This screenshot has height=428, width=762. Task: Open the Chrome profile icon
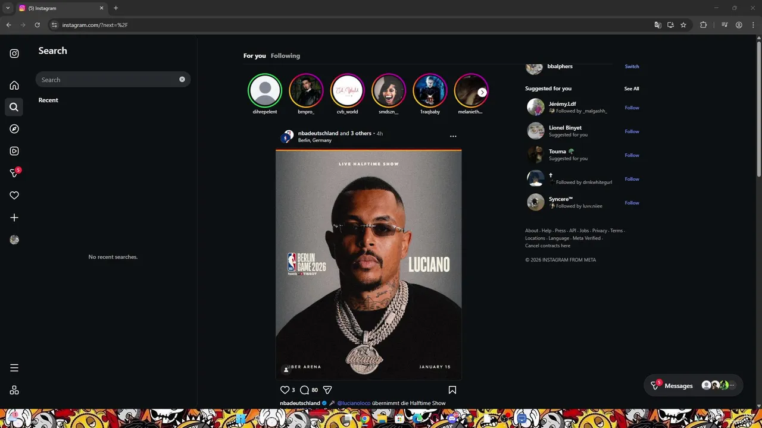(739, 25)
